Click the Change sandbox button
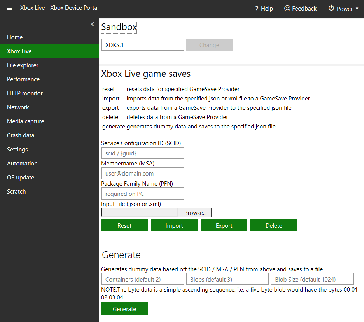The height and width of the screenshot is (322, 364). point(209,45)
